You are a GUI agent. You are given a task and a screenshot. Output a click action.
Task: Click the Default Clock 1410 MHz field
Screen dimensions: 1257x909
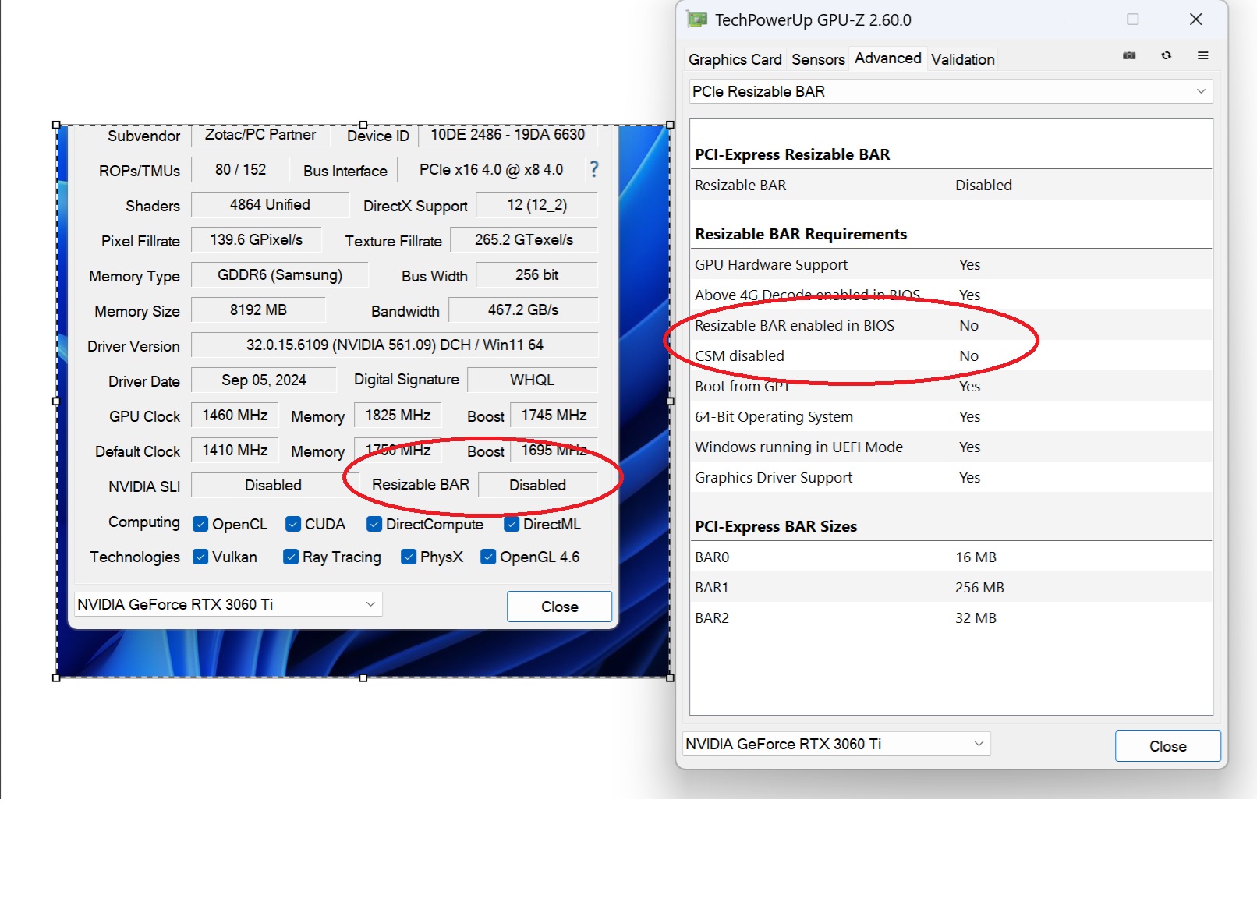235,450
